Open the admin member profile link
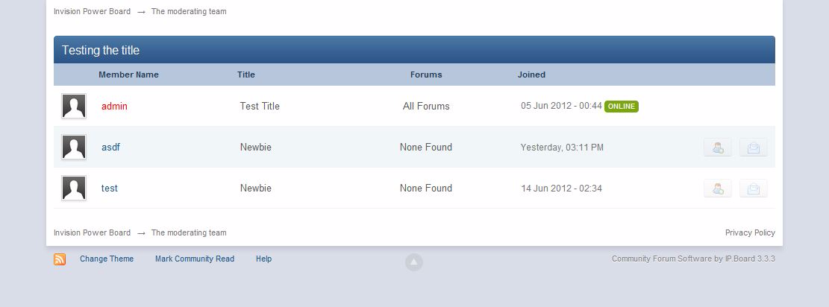The width and height of the screenshot is (829, 307). 114,107
